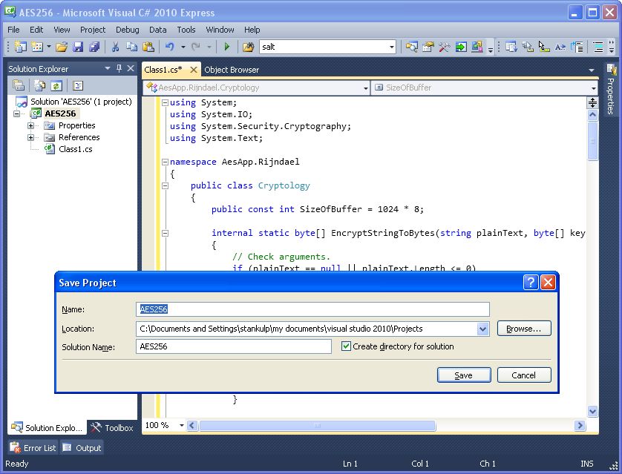The image size is (622, 474).
Task: Click Save All in the toolbar
Action: coord(94,47)
